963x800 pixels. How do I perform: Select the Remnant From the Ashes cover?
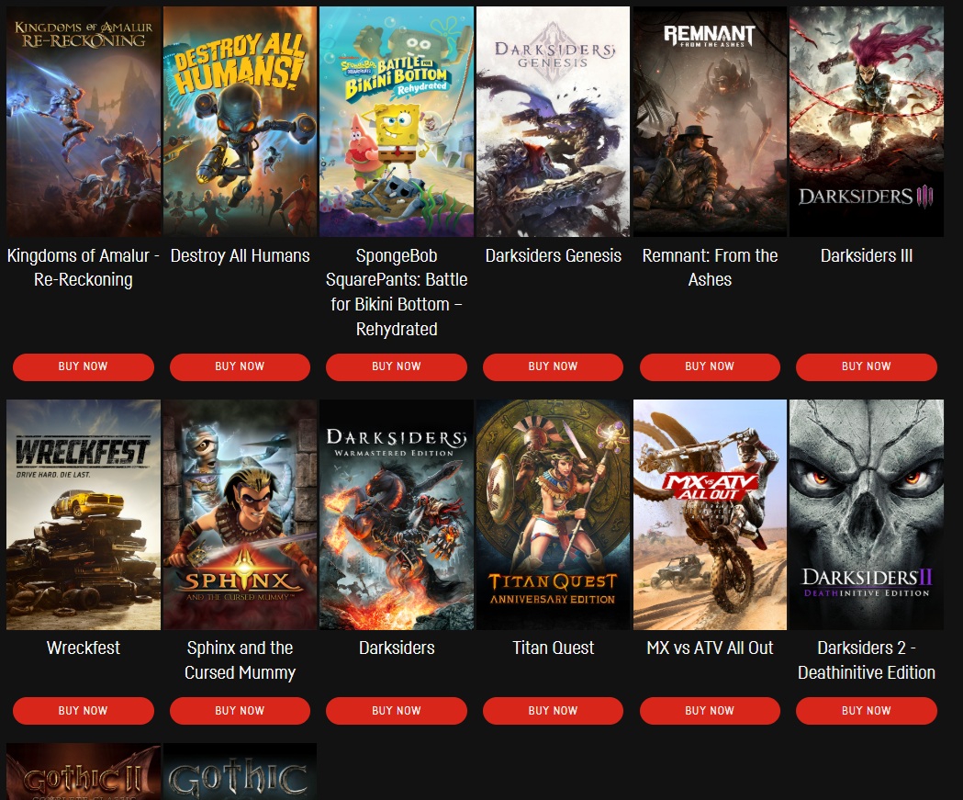point(710,121)
